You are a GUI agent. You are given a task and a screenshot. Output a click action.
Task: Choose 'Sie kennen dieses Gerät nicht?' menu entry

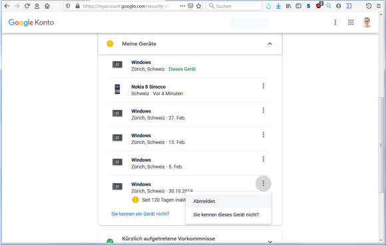pyautogui.click(x=228, y=215)
